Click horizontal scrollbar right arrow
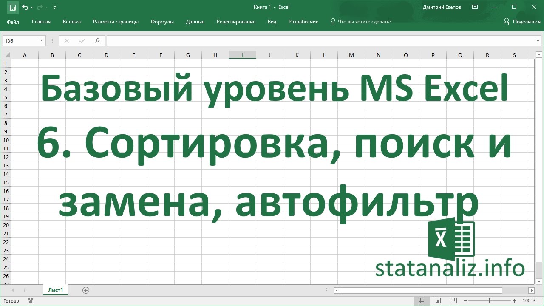The width and height of the screenshot is (544, 306). (531, 290)
